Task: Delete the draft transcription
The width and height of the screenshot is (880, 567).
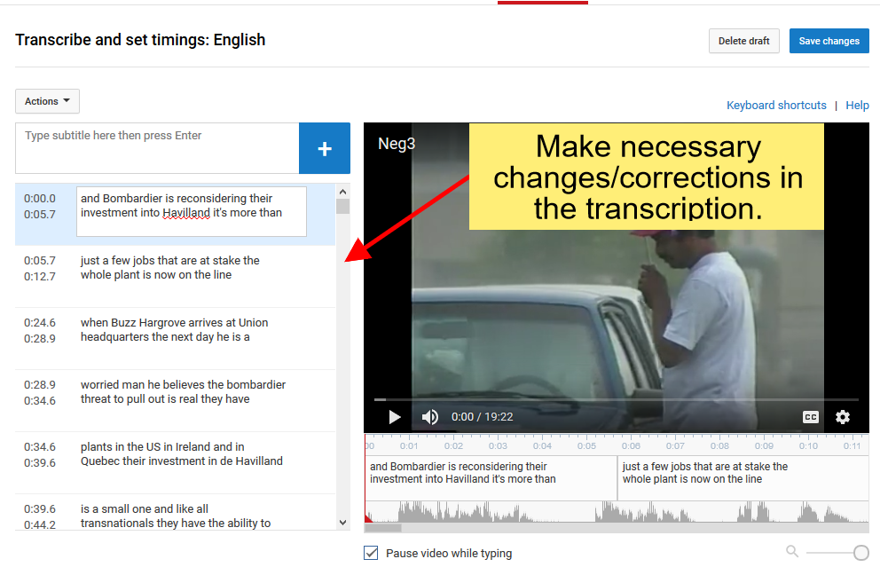Action: [x=743, y=41]
